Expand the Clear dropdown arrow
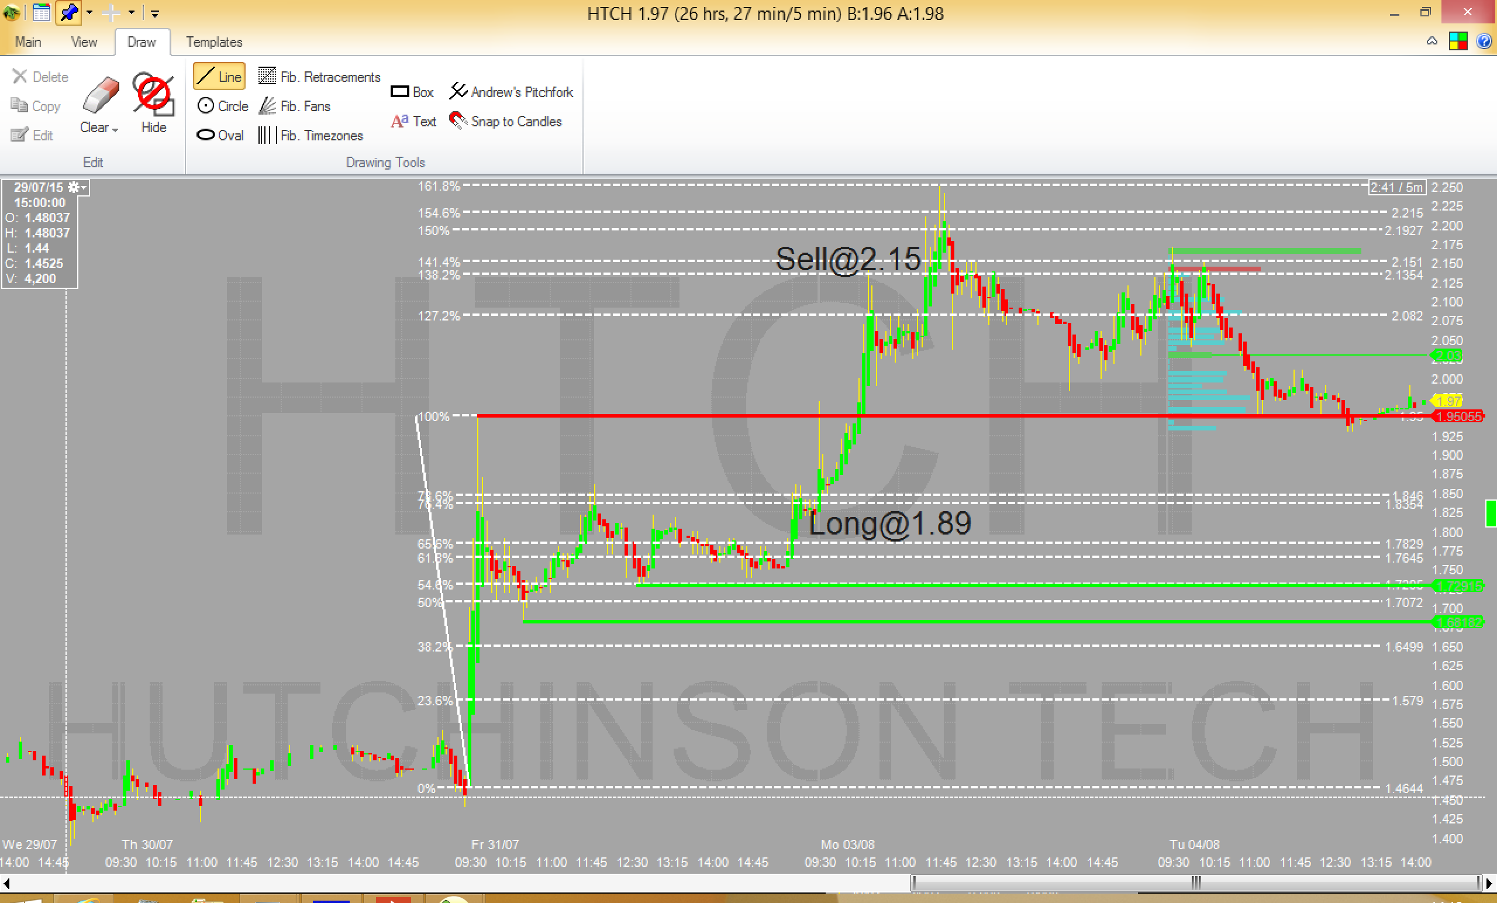 tap(115, 129)
